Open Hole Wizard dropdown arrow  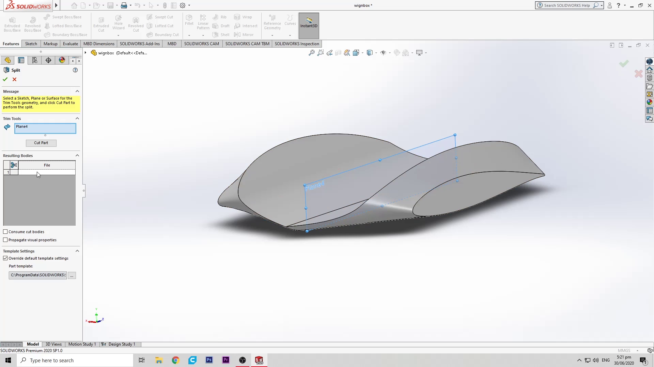(118, 35)
